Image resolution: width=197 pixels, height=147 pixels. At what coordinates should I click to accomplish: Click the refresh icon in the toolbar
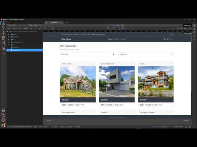(45, 29)
